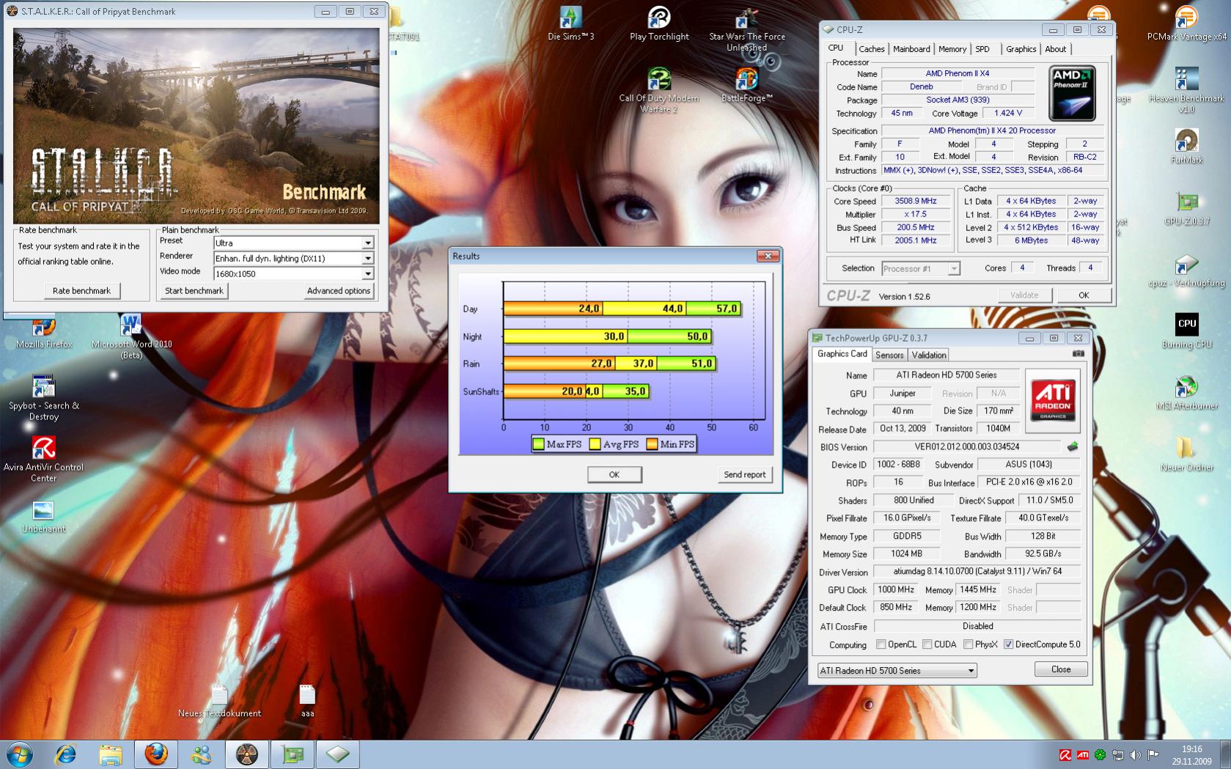Select the Spybot - Search & Destroy icon

click(44, 398)
